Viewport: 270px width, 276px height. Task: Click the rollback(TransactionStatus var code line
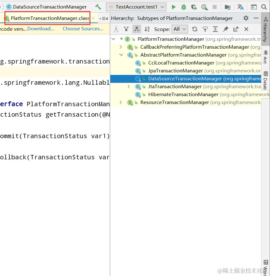pos(55,157)
